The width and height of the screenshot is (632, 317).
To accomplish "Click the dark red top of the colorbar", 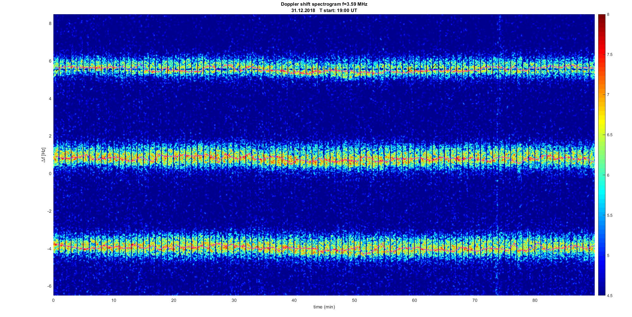I will click(x=601, y=19).
